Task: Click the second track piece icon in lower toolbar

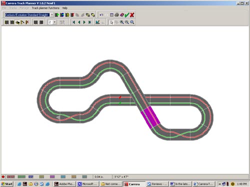Action: [x=12, y=22]
